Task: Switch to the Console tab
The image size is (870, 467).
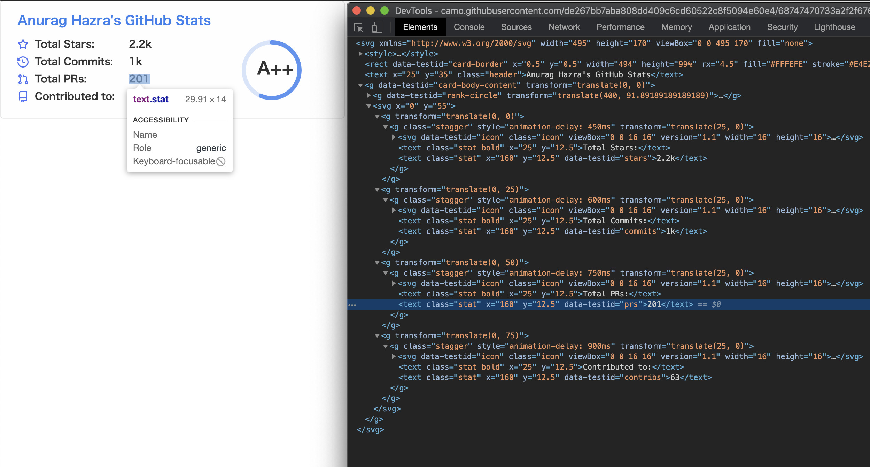Action: [x=469, y=27]
